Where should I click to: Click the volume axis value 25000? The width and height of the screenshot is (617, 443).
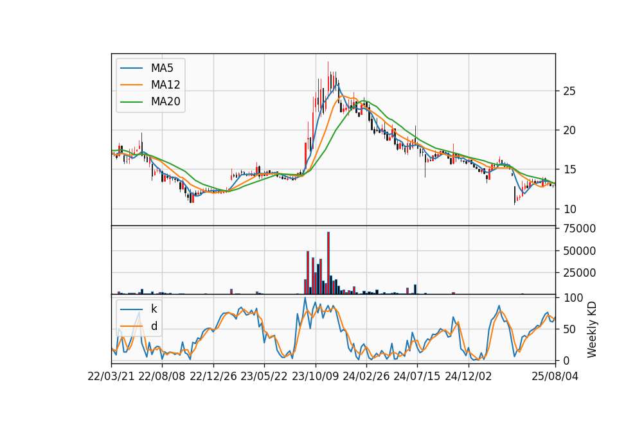coord(579,273)
